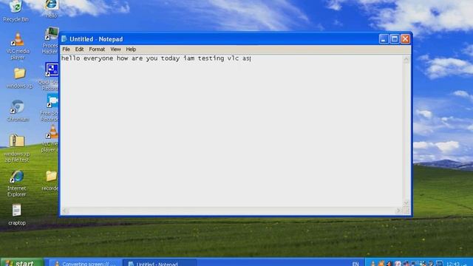473x266 pixels.
Task: Click the sentence beginning "hello everyone how are you"
Action: [156, 58]
